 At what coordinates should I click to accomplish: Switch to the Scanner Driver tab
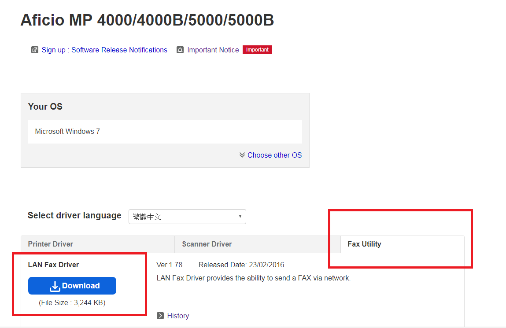tap(258, 244)
